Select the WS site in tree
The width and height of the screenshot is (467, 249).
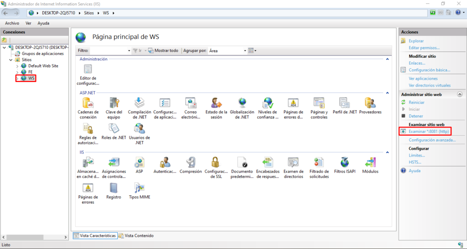pos(31,78)
